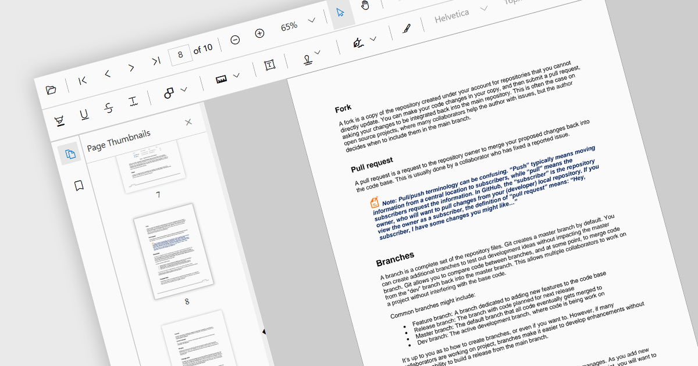This screenshot has height=366, width=698.
Task: Select the page 8 thumbnail
Action: point(173,252)
